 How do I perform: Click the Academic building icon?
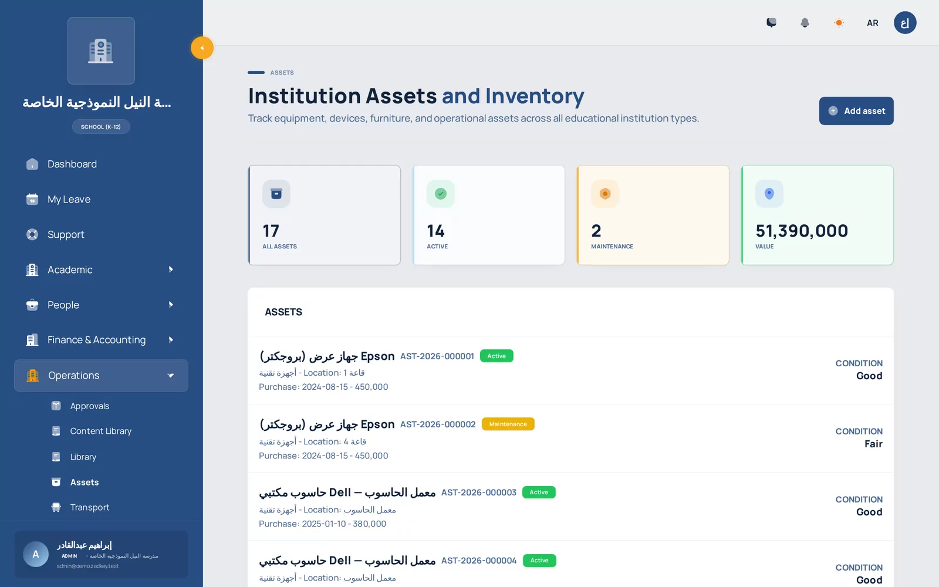tap(32, 270)
